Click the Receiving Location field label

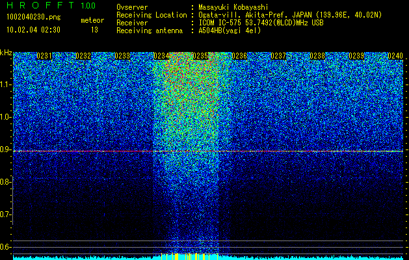(x=152, y=15)
